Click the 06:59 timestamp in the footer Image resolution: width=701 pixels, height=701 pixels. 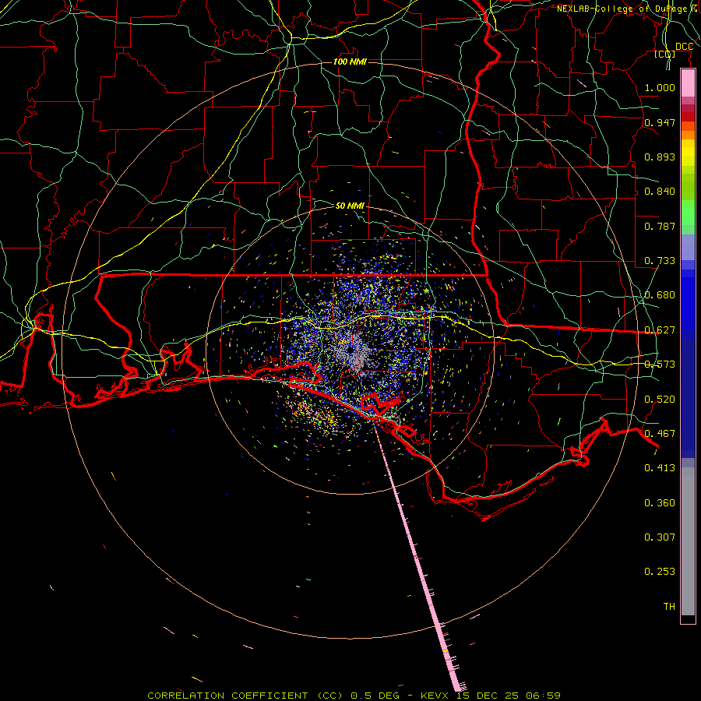544,696
